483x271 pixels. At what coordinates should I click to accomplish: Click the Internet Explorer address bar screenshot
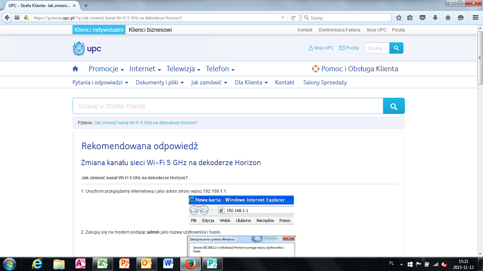[241, 210]
